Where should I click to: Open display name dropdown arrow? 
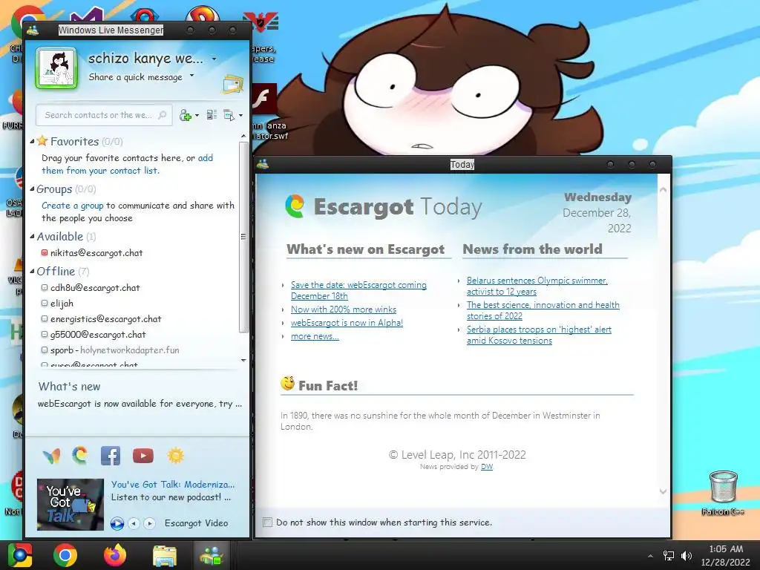pos(214,59)
